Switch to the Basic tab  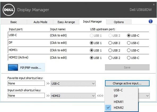click(x=14, y=22)
